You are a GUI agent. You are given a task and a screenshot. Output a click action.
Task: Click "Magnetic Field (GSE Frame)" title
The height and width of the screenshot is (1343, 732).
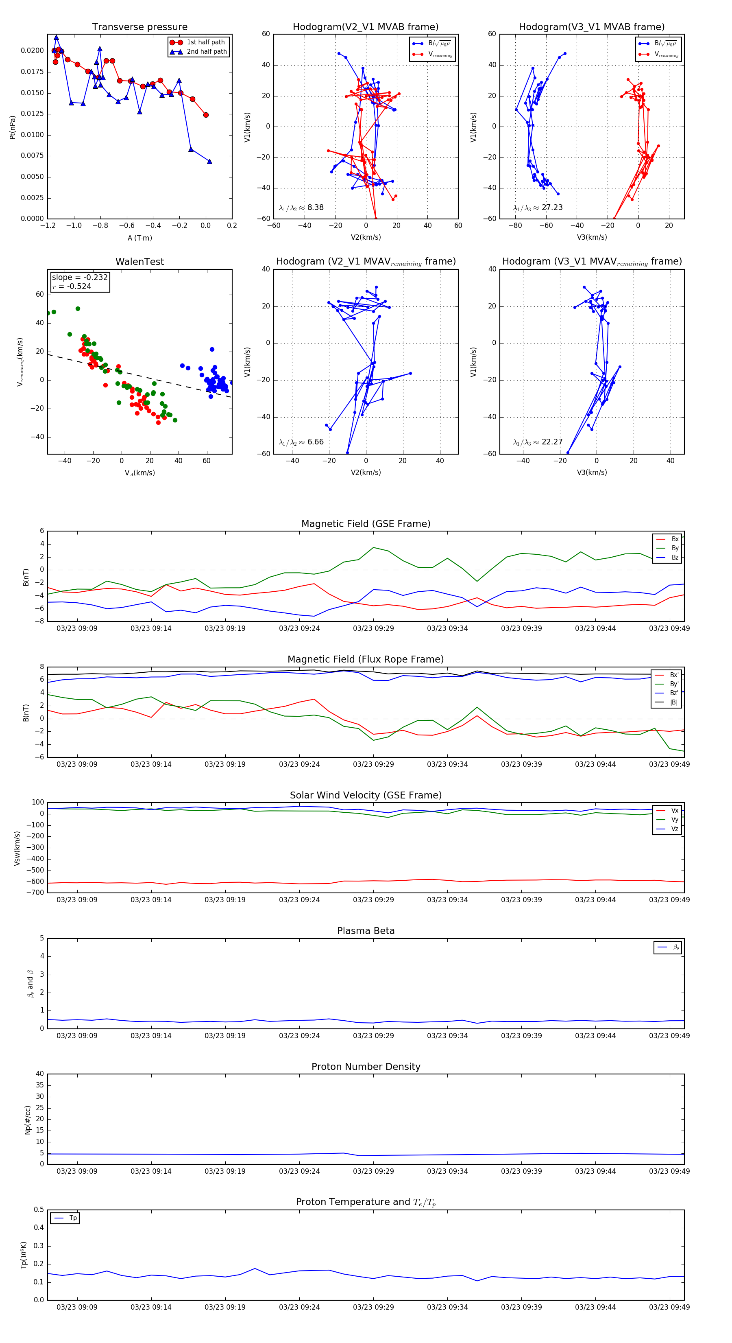click(366, 524)
